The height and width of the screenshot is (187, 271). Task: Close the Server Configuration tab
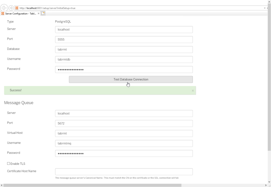pos(38,13)
